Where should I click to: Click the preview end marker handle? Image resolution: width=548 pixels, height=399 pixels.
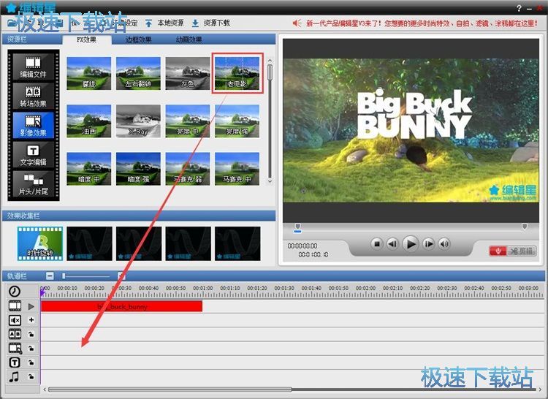tap(525, 227)
